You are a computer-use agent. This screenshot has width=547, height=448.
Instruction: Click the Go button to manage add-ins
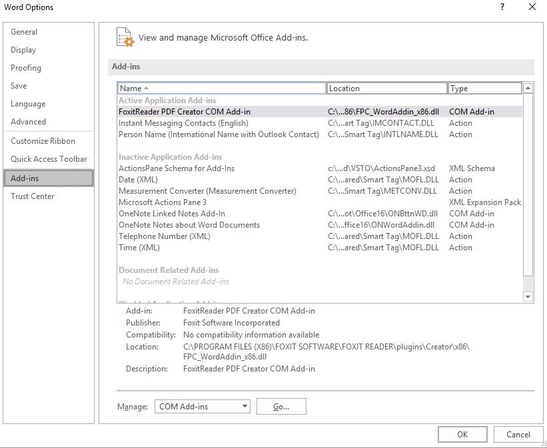click(x=280, y=406)
